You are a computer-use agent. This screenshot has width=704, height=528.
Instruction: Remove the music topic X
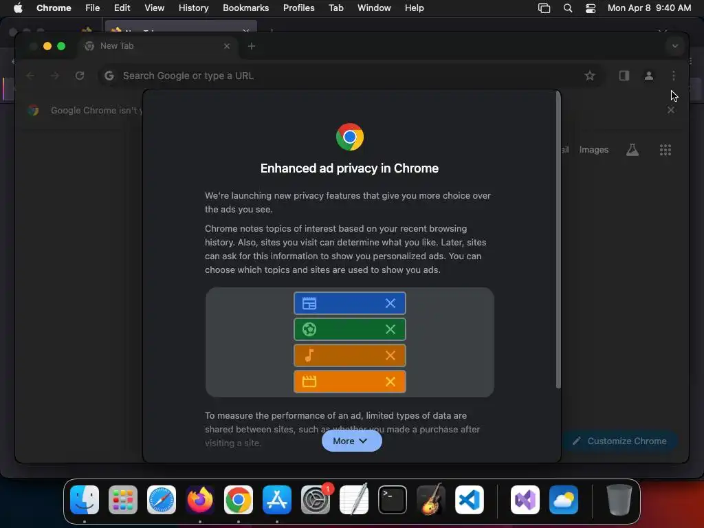coord(390,355)
